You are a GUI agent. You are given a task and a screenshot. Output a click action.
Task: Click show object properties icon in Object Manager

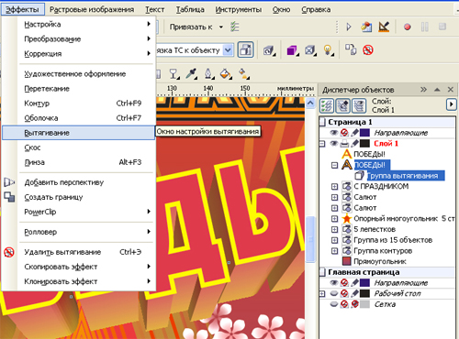[327, 105]
